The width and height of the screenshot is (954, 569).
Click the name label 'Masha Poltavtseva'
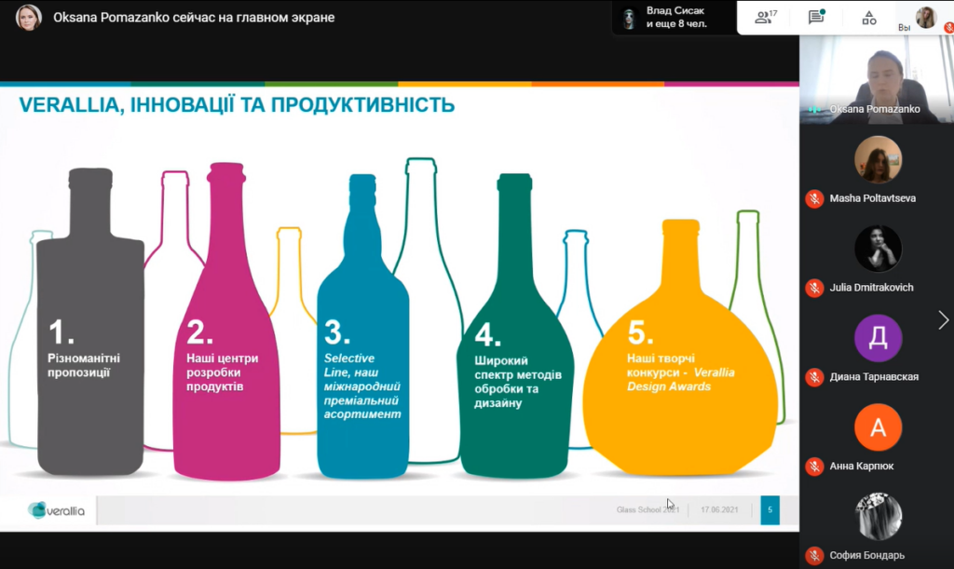872,198
